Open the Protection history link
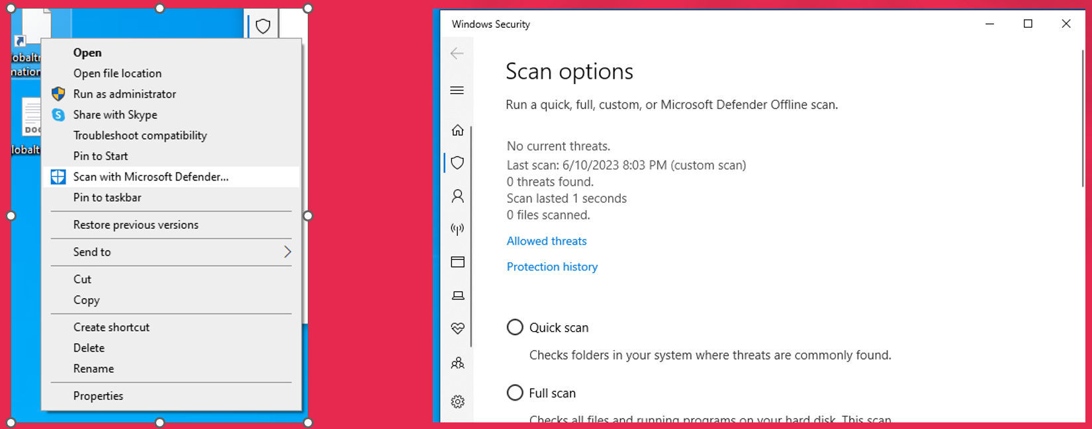This screenshot has width=1092, height=429. point(552,267)
